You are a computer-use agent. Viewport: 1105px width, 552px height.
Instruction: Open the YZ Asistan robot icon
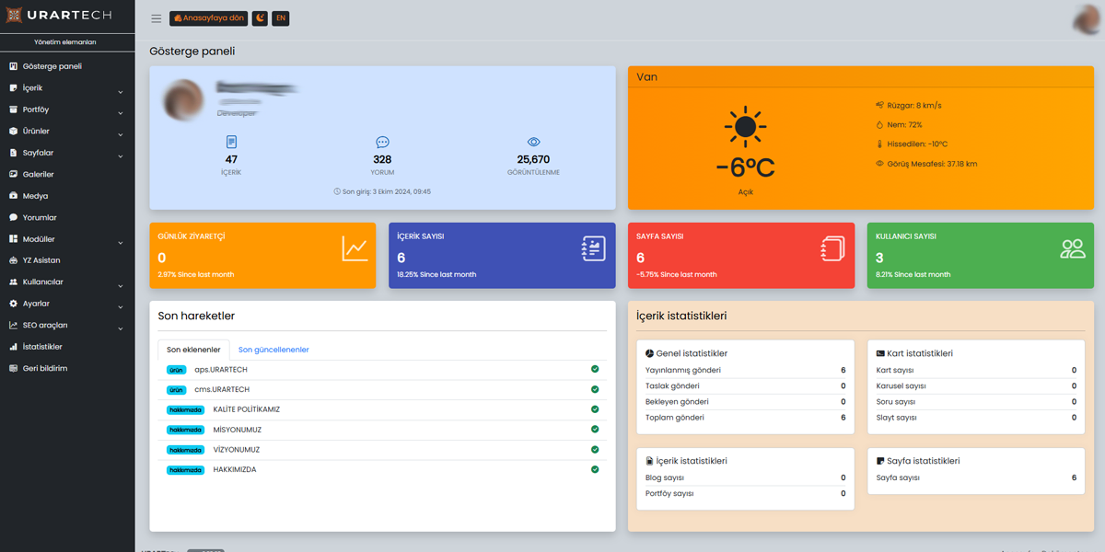click(13, 260)
